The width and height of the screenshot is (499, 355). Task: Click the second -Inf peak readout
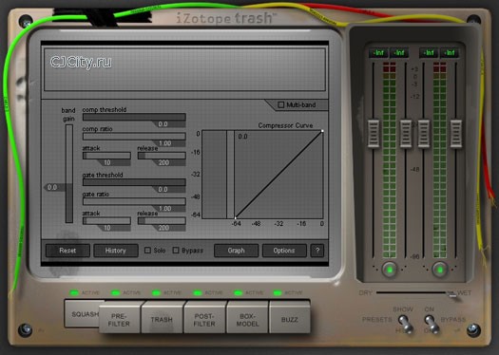[x=399, y=53]
